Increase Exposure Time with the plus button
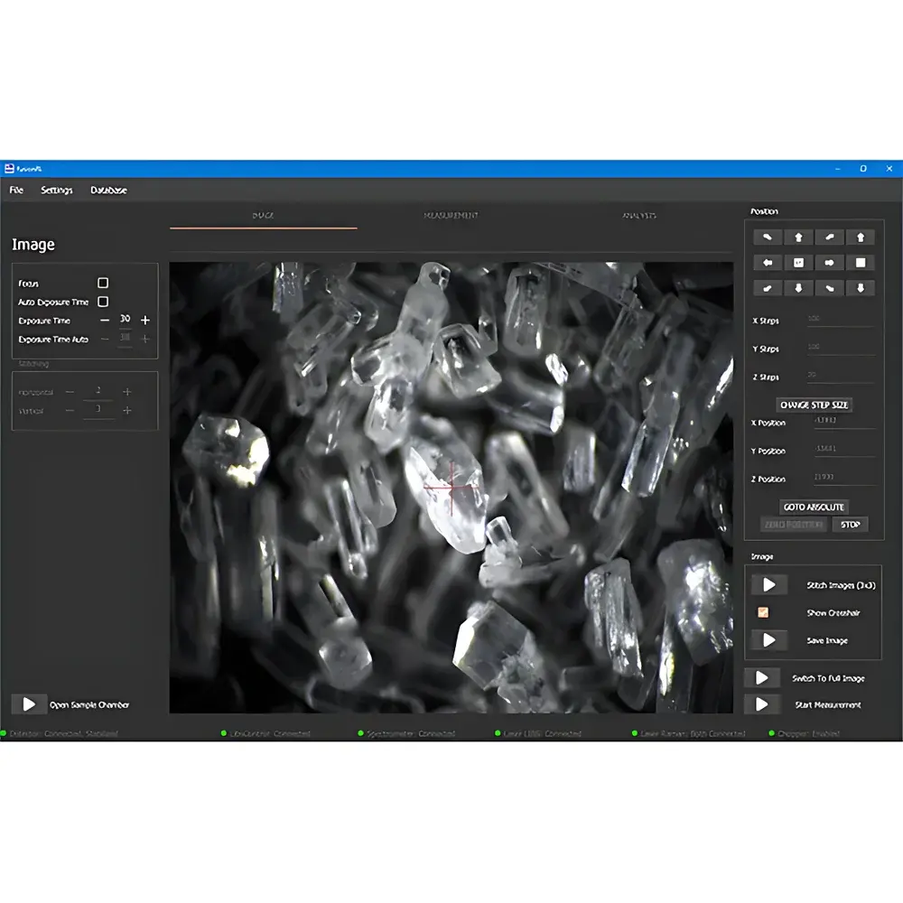903x903 pixels. pos(144,321)
